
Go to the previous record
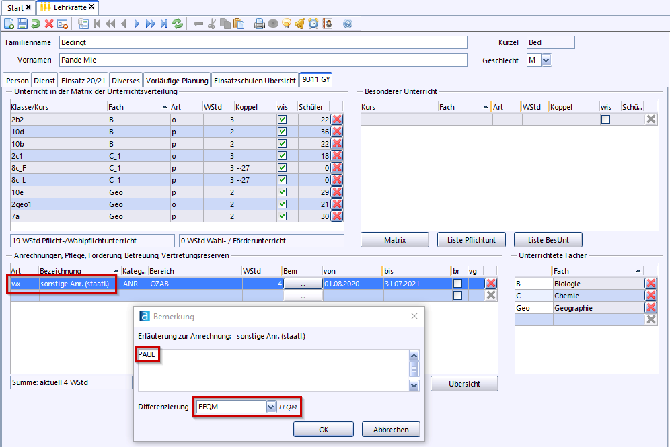tap(124, 24)
